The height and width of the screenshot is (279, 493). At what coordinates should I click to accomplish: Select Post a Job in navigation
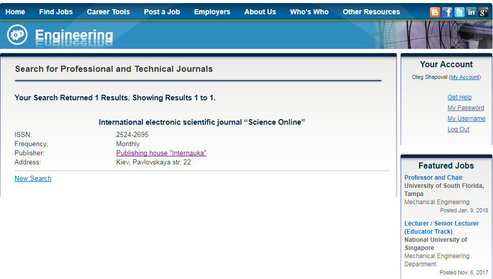pos(162,12)
